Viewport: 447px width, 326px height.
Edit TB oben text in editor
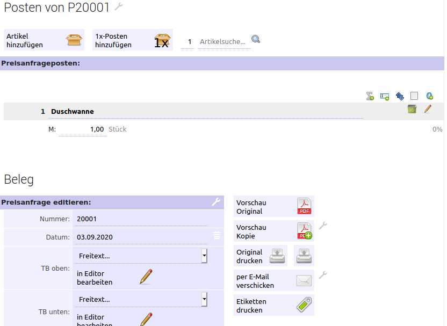114,278
